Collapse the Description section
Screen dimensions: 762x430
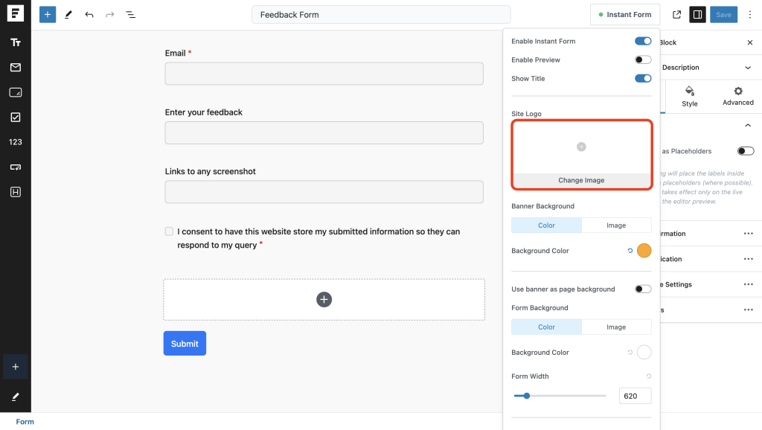(x=749, y=67)
